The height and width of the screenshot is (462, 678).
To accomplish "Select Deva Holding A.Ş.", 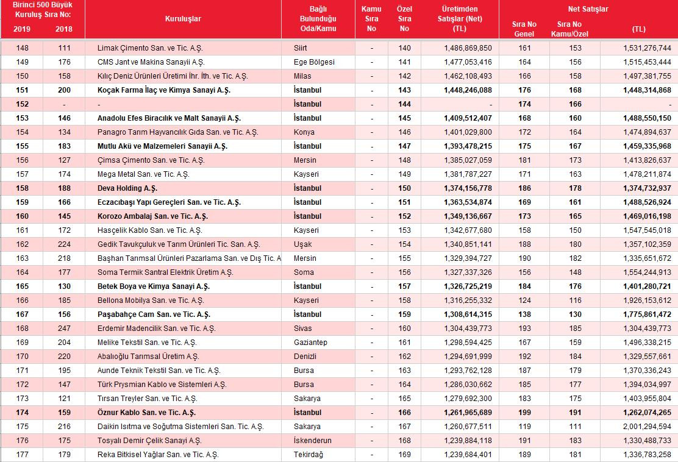I will 127,188.
